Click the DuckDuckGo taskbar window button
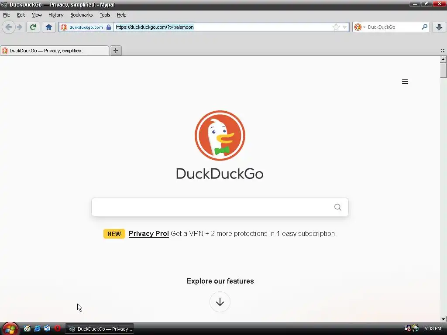Image resolution: width=447 pixels, height=335 pixels. click(100, 329)
